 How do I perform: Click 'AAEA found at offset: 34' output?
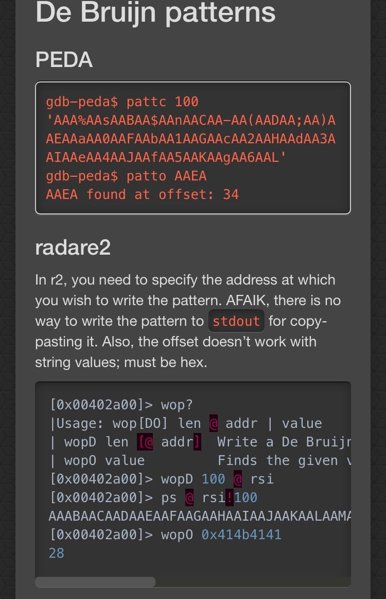tap(142, 194)
